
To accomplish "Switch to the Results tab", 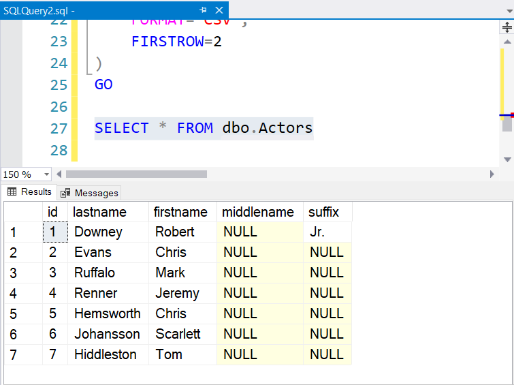I will tap(30, 192).
